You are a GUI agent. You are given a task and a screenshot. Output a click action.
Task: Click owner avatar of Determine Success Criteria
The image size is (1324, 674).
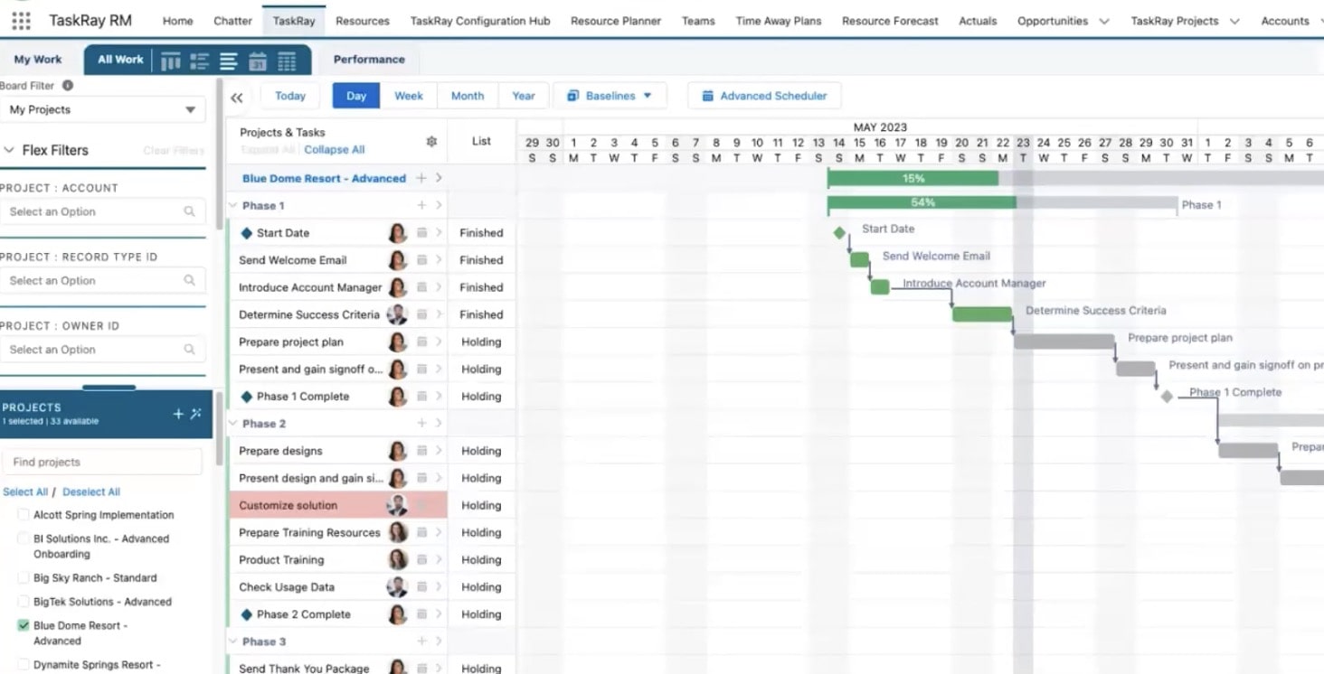pyautogui.click(x=397, y=314)
